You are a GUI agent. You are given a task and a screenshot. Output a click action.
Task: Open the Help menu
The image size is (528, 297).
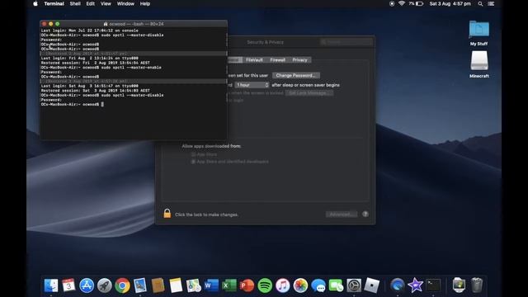[x=145, y=3]
